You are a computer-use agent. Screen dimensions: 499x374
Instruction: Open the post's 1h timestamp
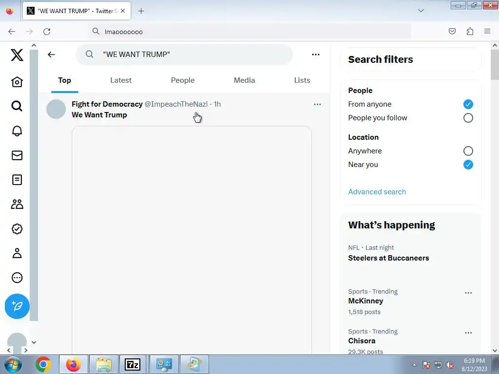[x=217, y=104]
